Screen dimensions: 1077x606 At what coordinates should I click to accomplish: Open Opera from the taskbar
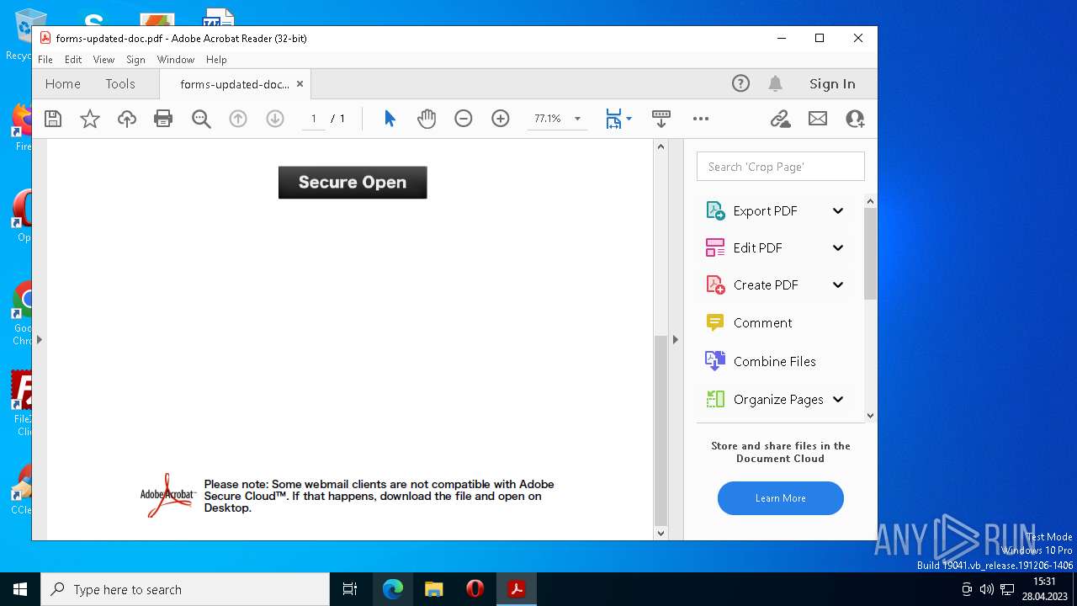(x=475, y=589)
